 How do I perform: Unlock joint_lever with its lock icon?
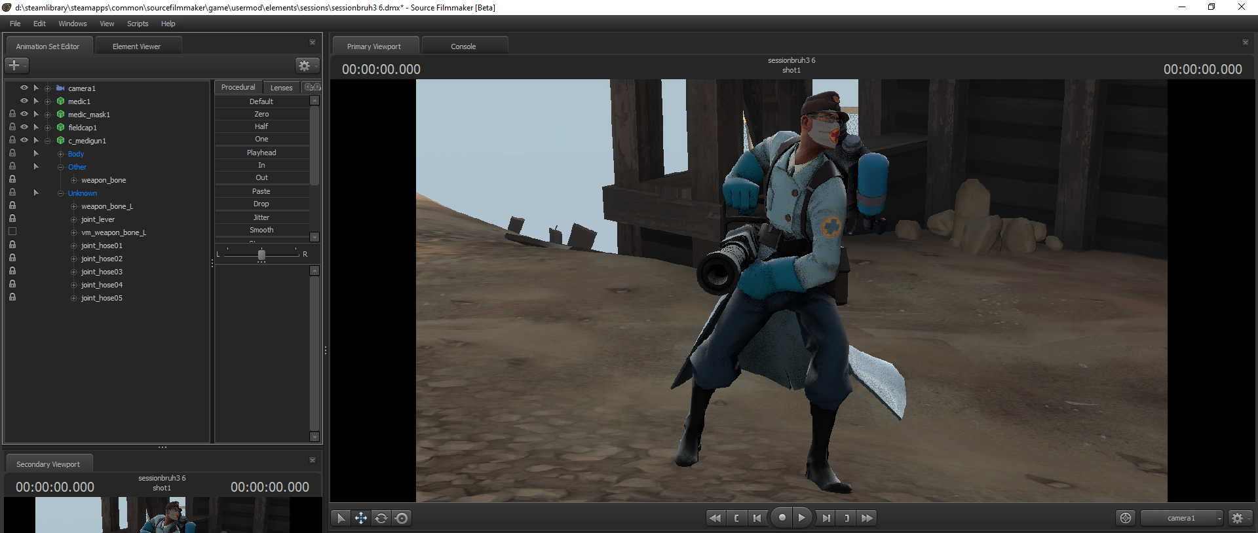tap(12, 219)
